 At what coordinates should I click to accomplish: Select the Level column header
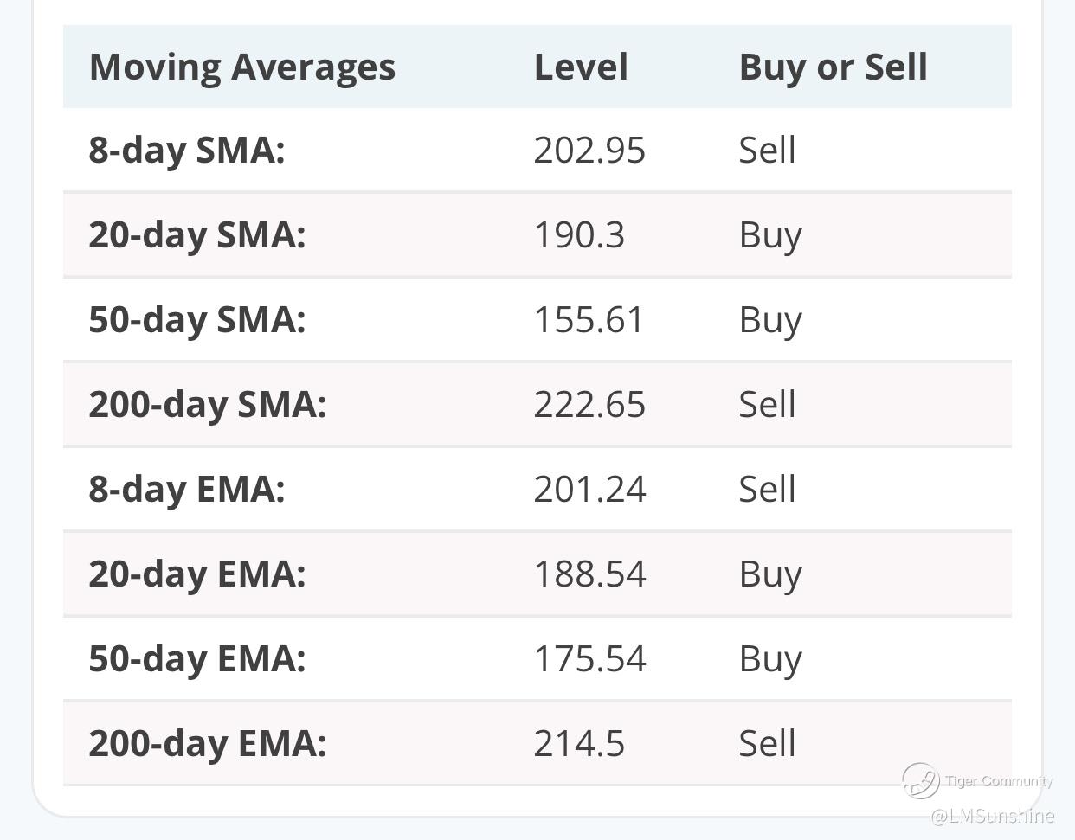click(581, 67)
